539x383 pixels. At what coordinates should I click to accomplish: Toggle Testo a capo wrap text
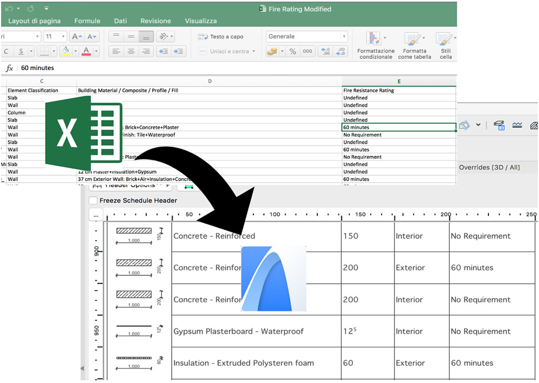click(221, 37)
